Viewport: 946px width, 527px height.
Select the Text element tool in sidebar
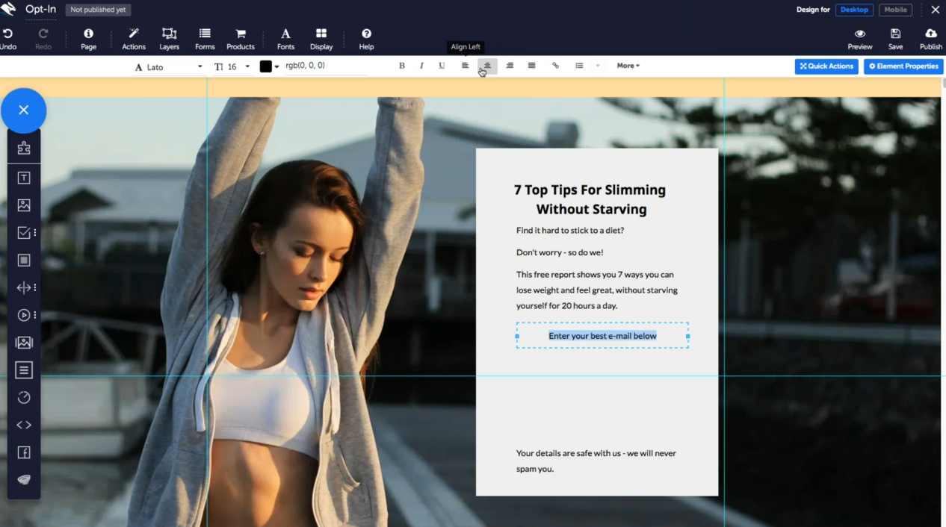pyautogui.click(x=24, y=178)
